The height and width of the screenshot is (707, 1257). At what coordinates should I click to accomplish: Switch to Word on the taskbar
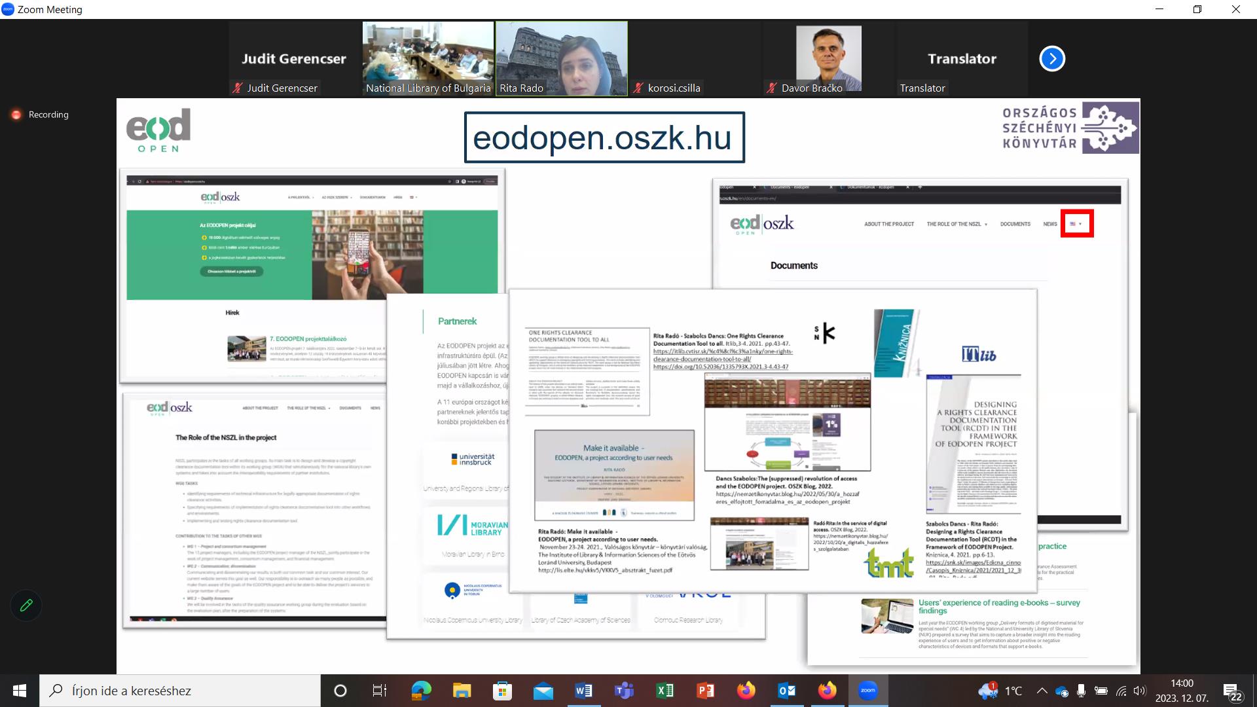(583, 691)
